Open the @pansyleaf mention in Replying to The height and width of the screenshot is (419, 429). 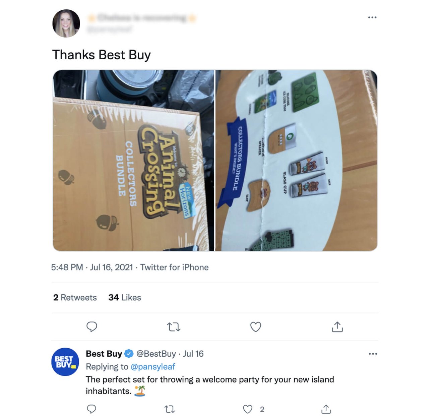click(154, 367)
